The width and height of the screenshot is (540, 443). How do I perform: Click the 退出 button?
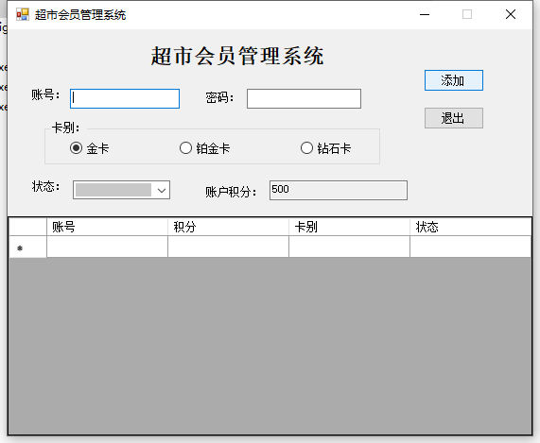click(454, 118)
